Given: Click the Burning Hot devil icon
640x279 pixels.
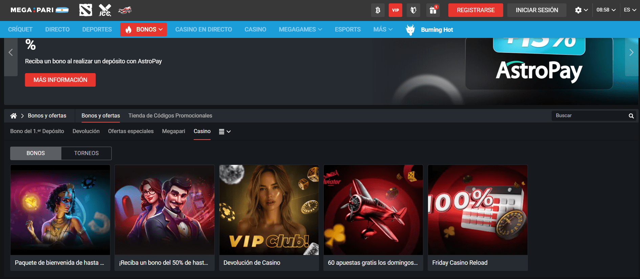Looking at the screenshot, I should pyautogui.click(x=410, y=30).
